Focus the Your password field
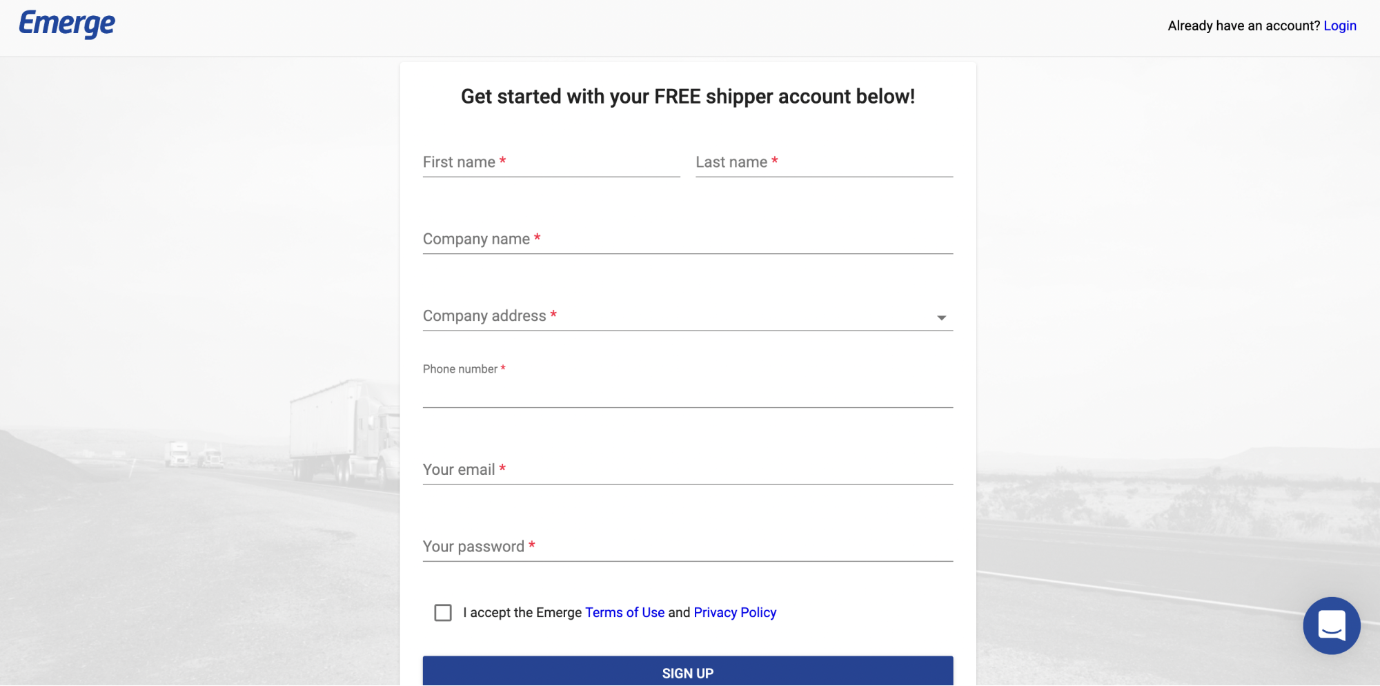Image resolution: width=1380 pixels, height=686 pixels. [687, 547]
